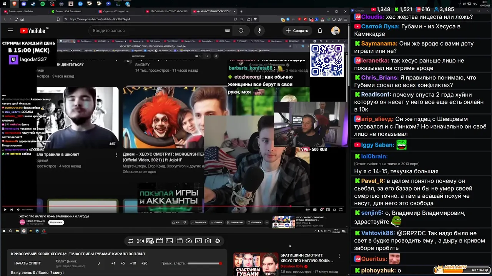This screenshot has height=276, width=492.
Task: Adjust the 'Громк. алерта' volume slider
Action: pos(205,263)
